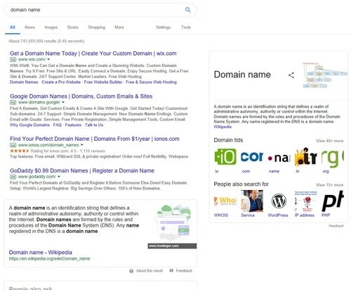This screenshot has height=290, width=351.
Task: Click the share icon beside Domain name
Action: pos(291,75)
